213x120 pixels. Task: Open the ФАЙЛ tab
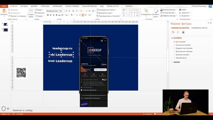point(4,6)
